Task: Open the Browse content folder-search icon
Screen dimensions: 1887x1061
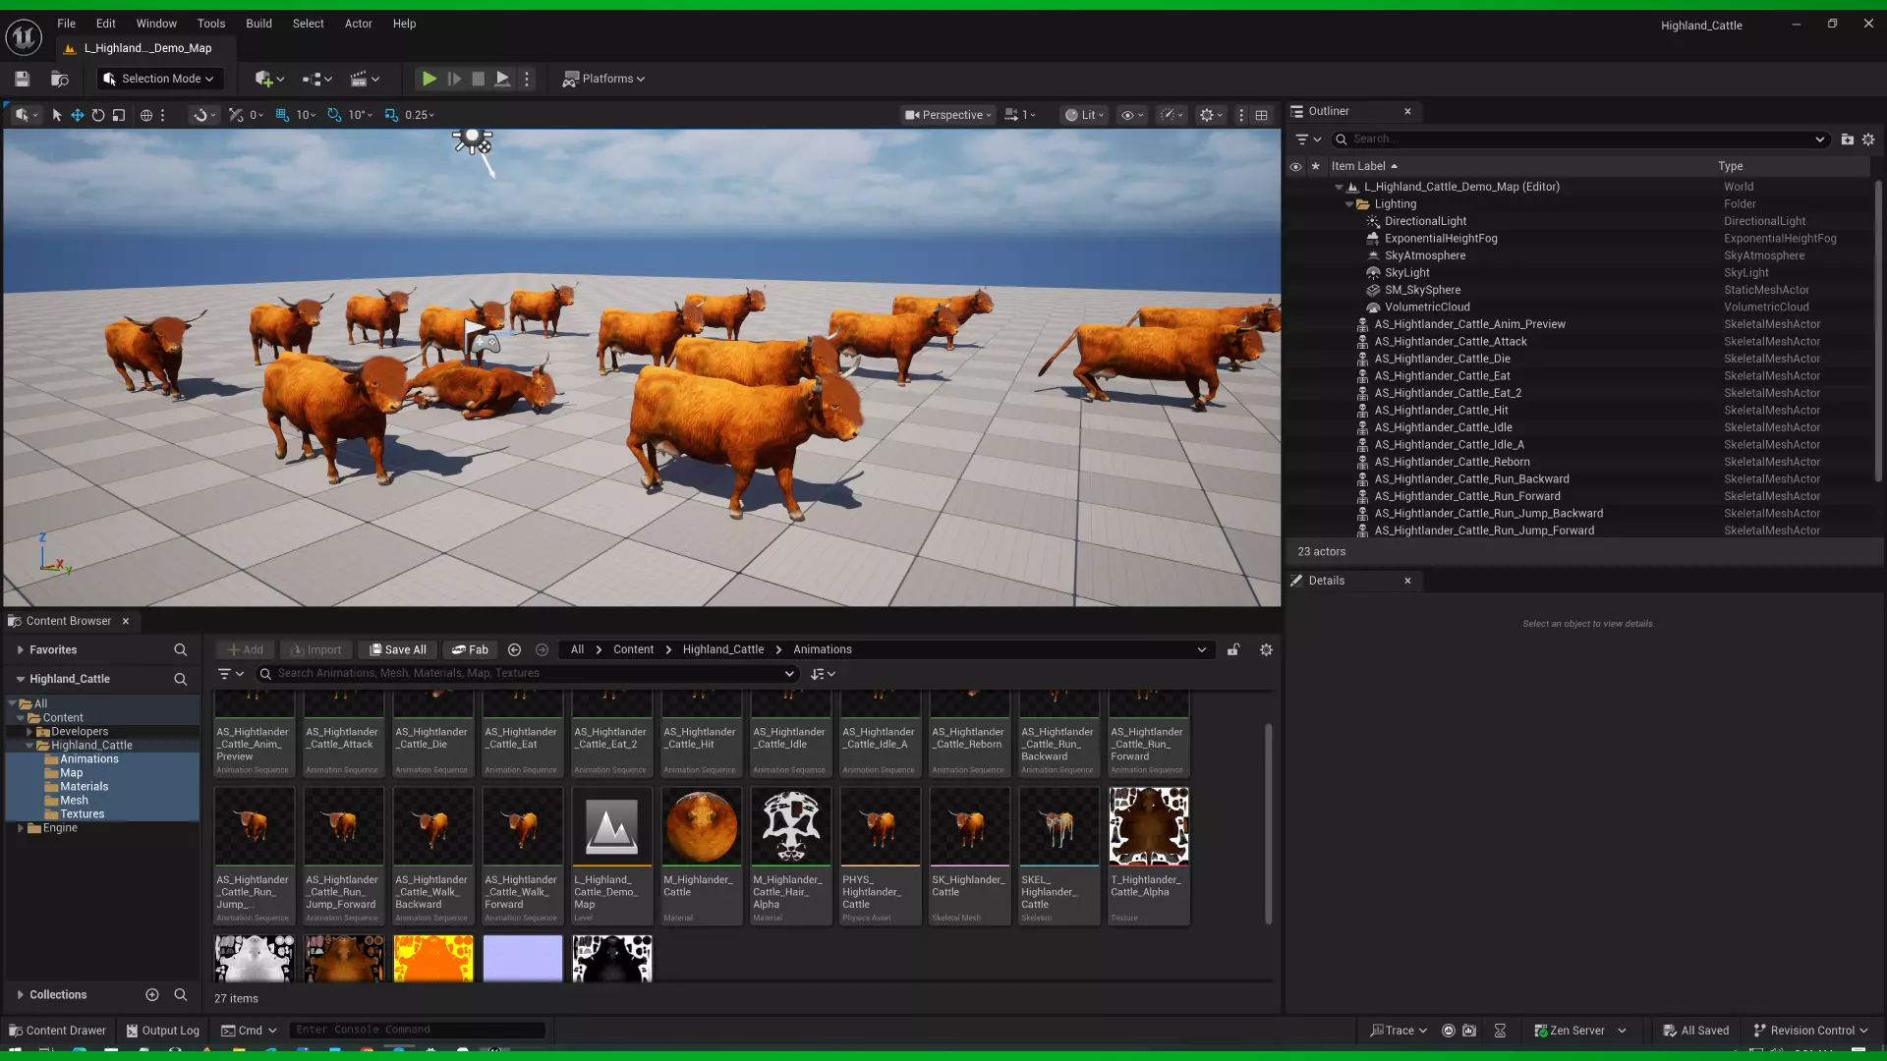Action: coord(60,79)
